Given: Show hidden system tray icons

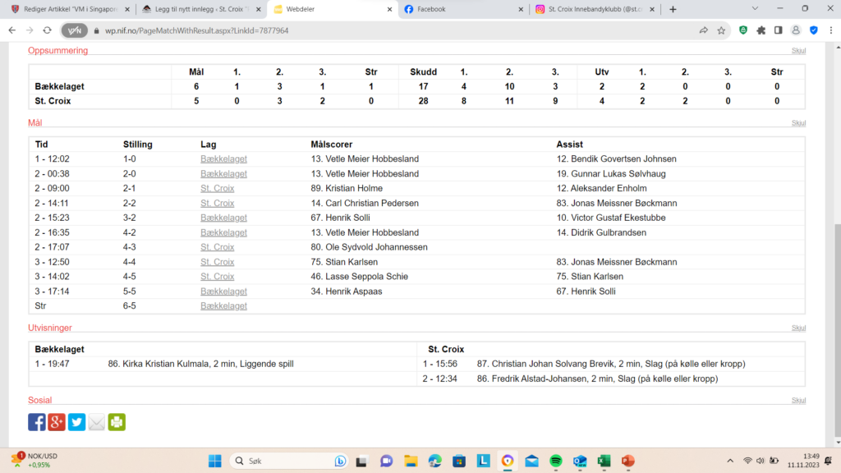Looking at the screenshot, I should point(730,461).
